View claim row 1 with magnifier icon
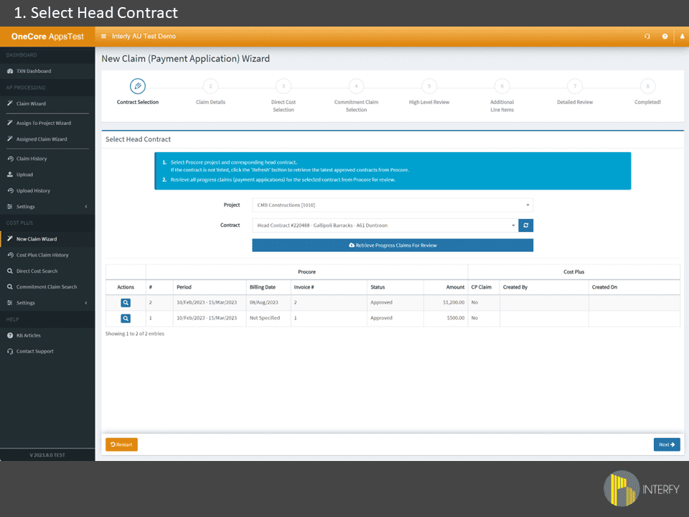The height and width of the screenshot is (517, 689). (126, 318)
